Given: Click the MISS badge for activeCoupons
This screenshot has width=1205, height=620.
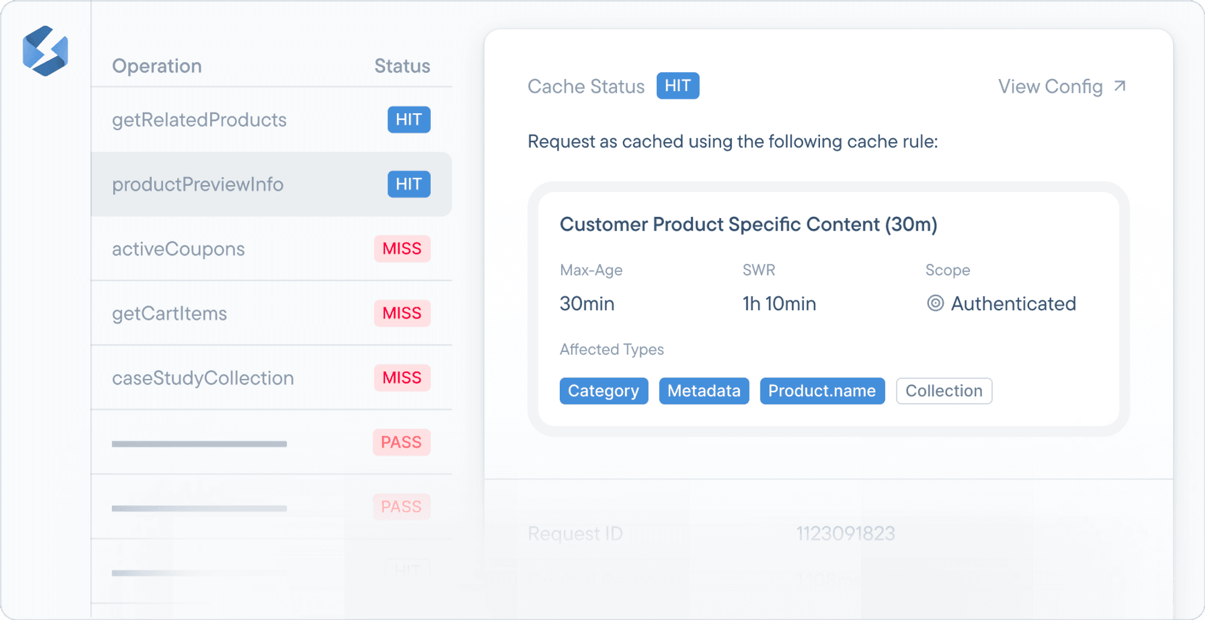Looking at the screenshot, I should point(402,249).
